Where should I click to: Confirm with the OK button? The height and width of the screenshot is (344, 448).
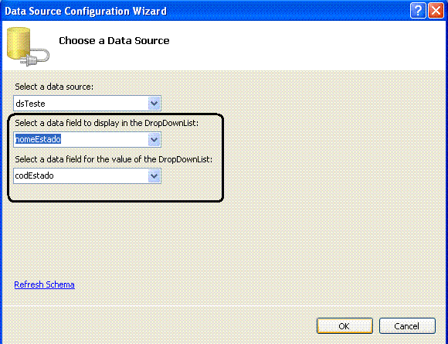344,326
